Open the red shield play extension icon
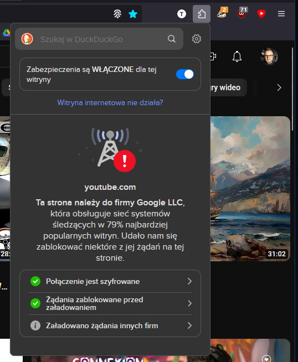 click(x=261, y=14)
